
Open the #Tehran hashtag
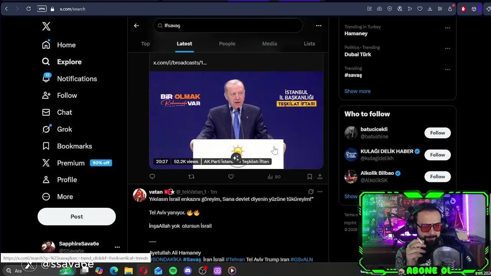[235, 260]
